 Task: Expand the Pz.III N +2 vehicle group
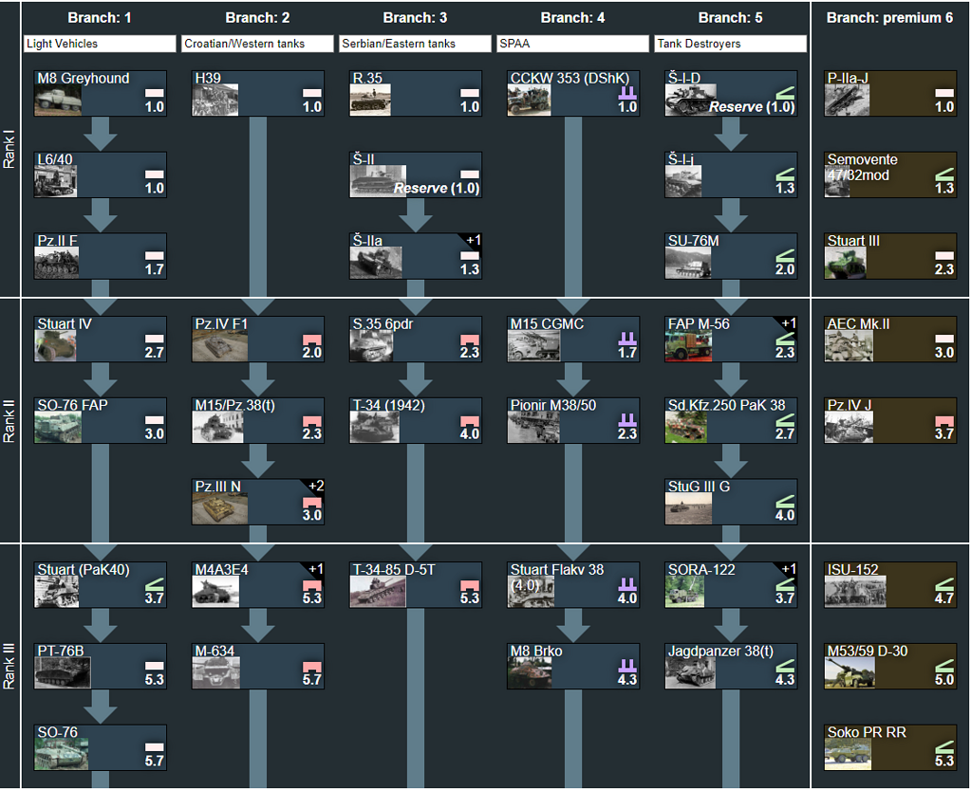tap(314, 485)
